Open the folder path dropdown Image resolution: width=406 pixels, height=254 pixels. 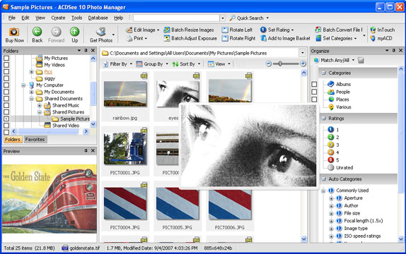tap(303, 53)
